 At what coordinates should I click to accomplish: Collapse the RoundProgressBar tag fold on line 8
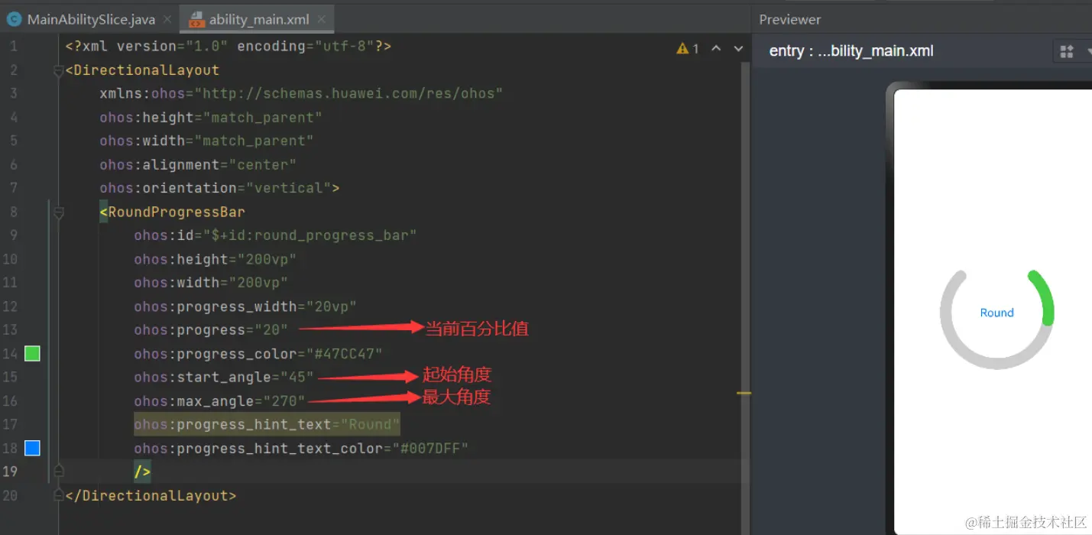[58, 212]
